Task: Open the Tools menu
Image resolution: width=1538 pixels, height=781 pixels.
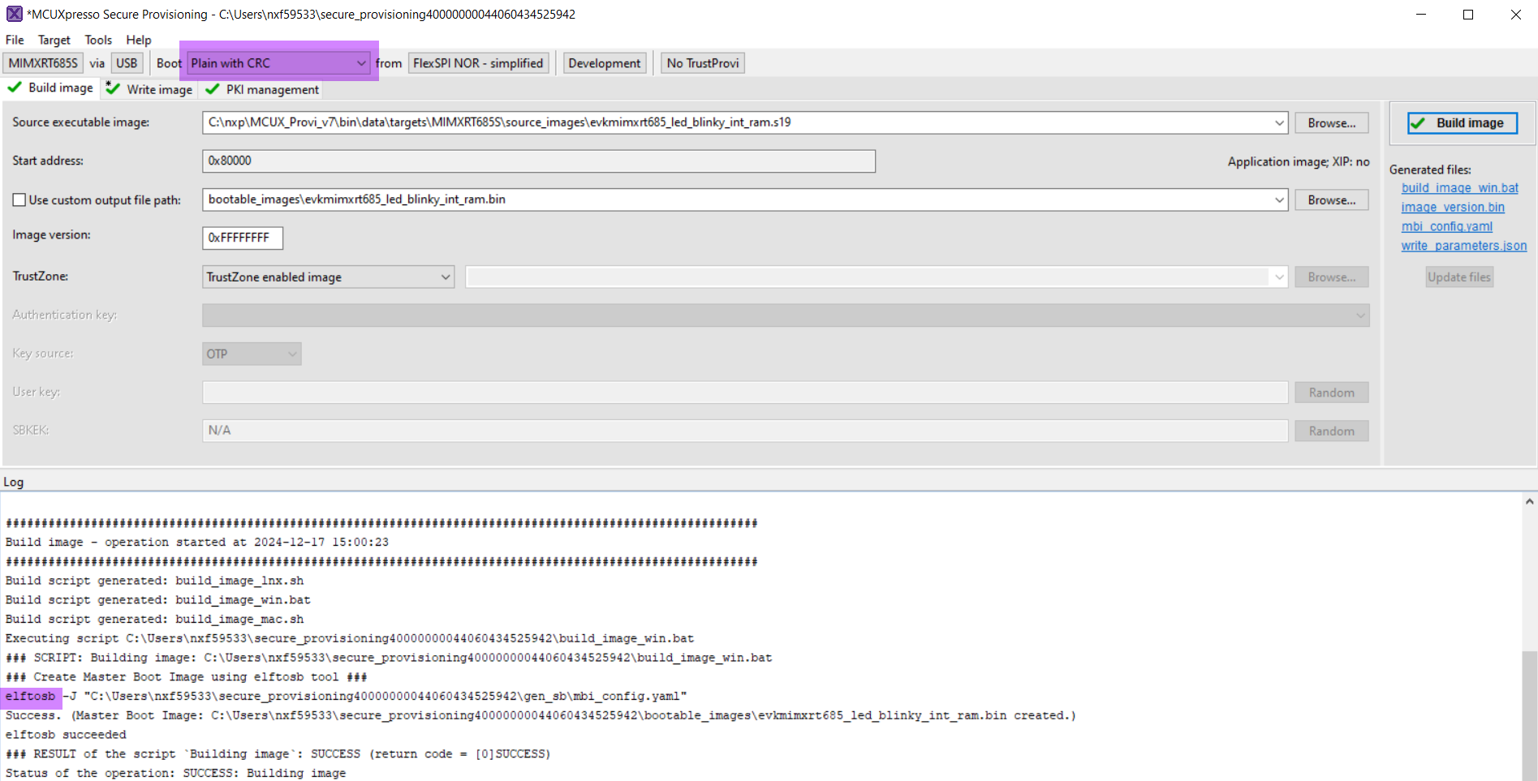Action: coord(97,40)
